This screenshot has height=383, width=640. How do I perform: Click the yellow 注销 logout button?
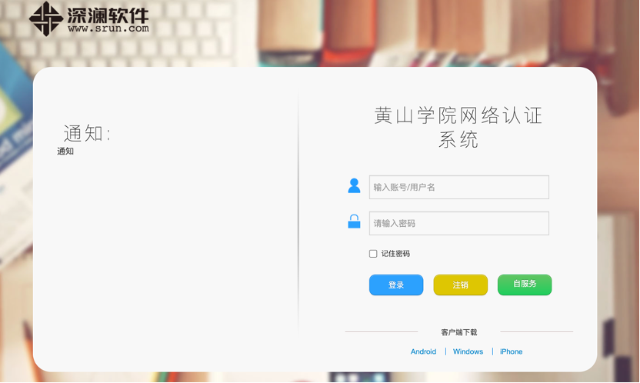pos(461,285)
